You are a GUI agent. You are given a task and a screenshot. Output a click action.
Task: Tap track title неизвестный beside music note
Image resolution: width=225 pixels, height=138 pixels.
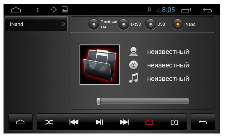click(x=168, y=79)
